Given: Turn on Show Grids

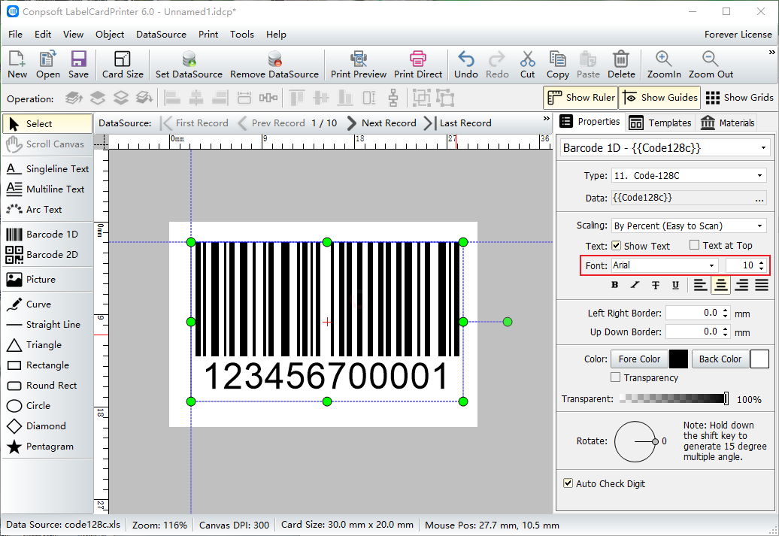Looking at the screenshot, I should coord(739,98).
